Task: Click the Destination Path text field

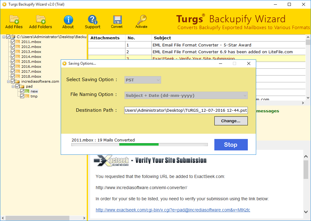Action: click(186, 110)
